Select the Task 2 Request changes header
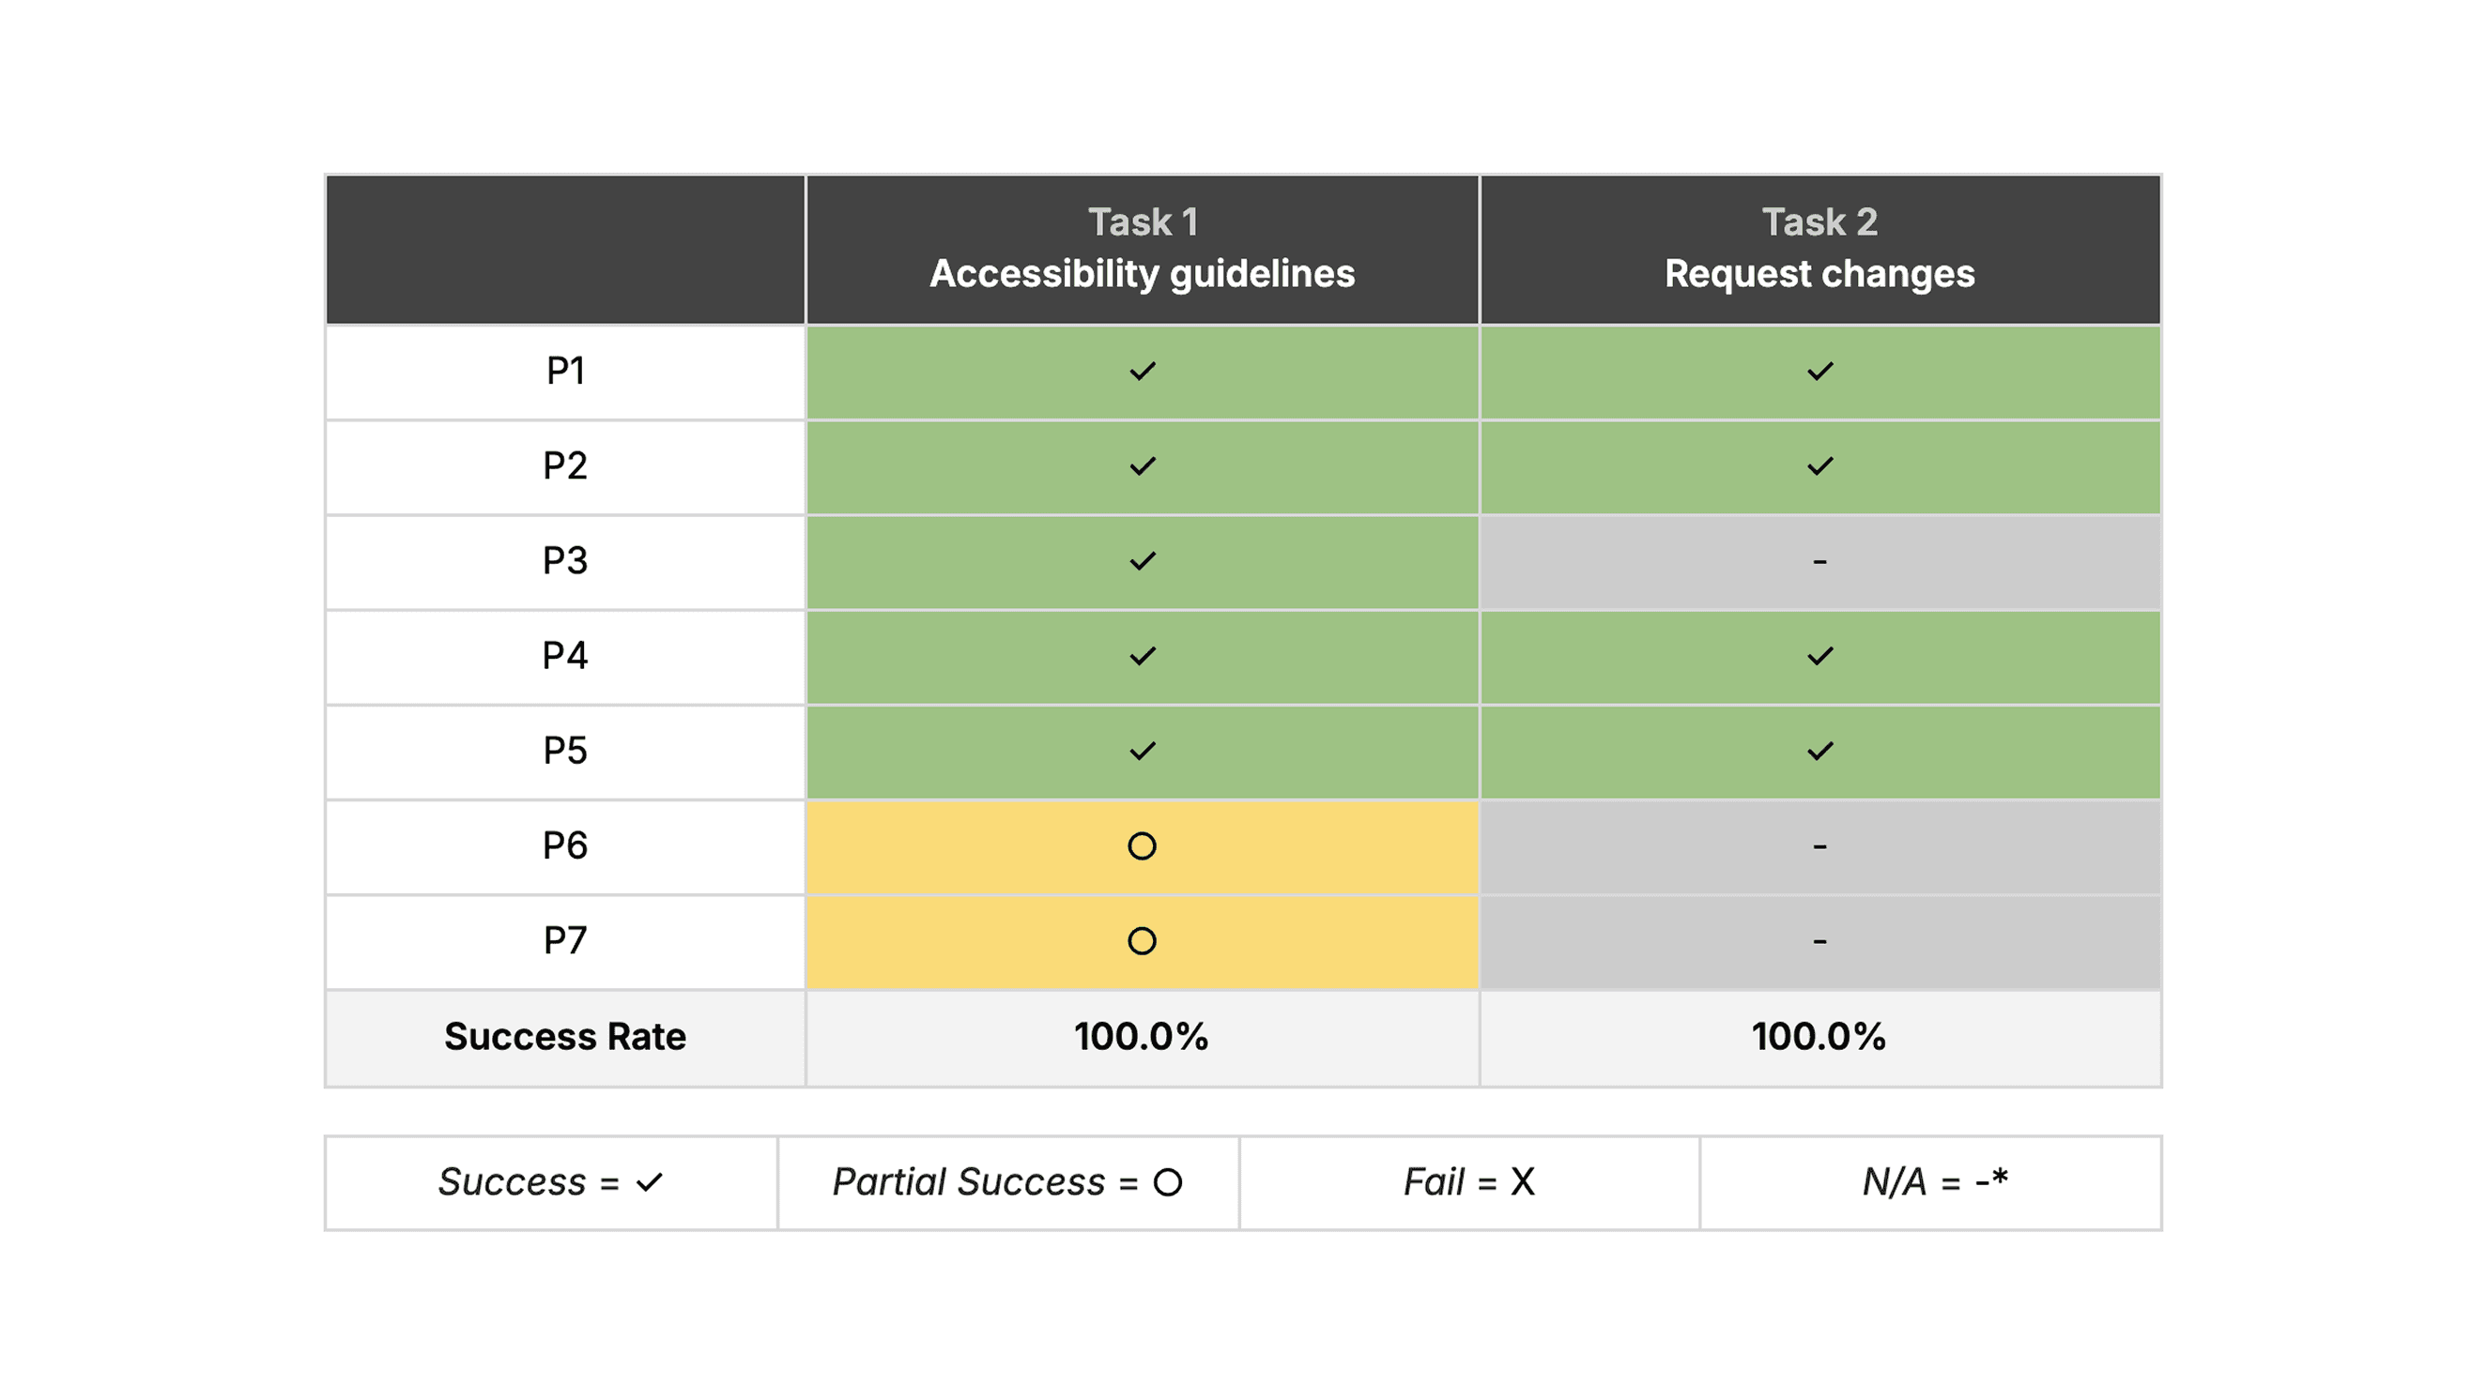The image size is (2487, 1400). (1819, 249)
